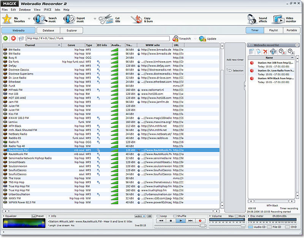
Task: Click the folder icon beside the genre path
Action: [21, 38]
